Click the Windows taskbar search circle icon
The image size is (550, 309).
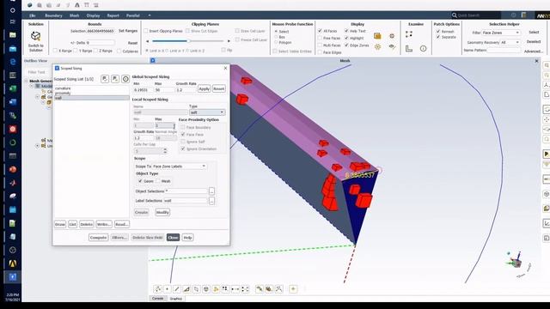[x=13, y=10]
